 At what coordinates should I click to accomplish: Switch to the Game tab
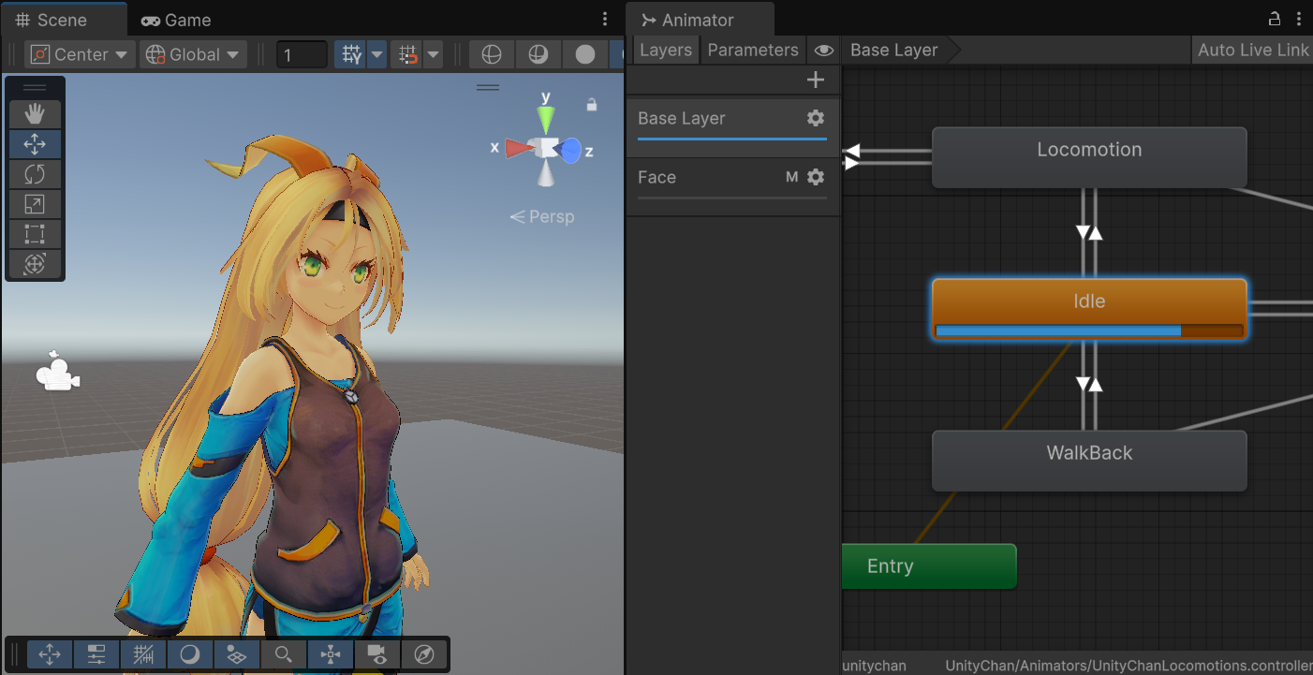coord(176,20)
